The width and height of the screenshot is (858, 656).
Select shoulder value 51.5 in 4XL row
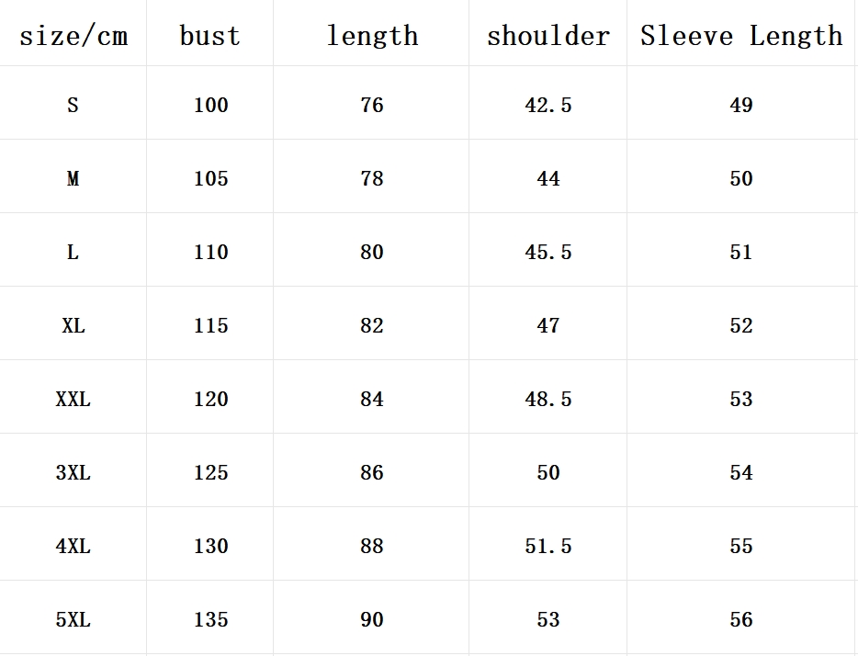click(x=548, y=546)
